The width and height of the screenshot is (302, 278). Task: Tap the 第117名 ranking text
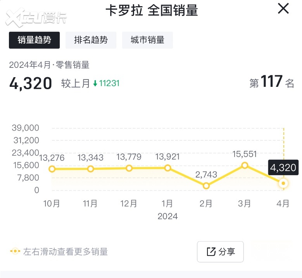[x=271, y=83]
